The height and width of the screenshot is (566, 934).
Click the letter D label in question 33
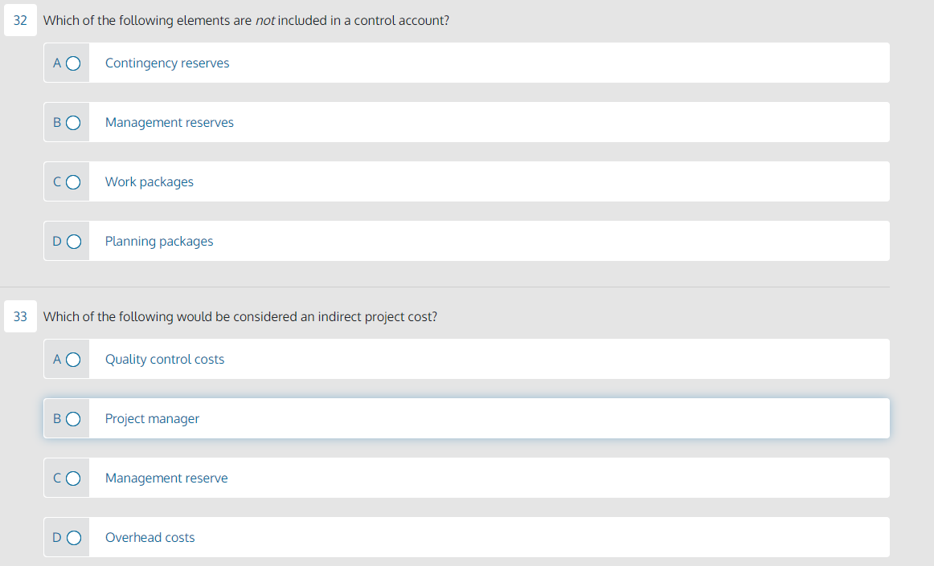click(x=56, y=537)
